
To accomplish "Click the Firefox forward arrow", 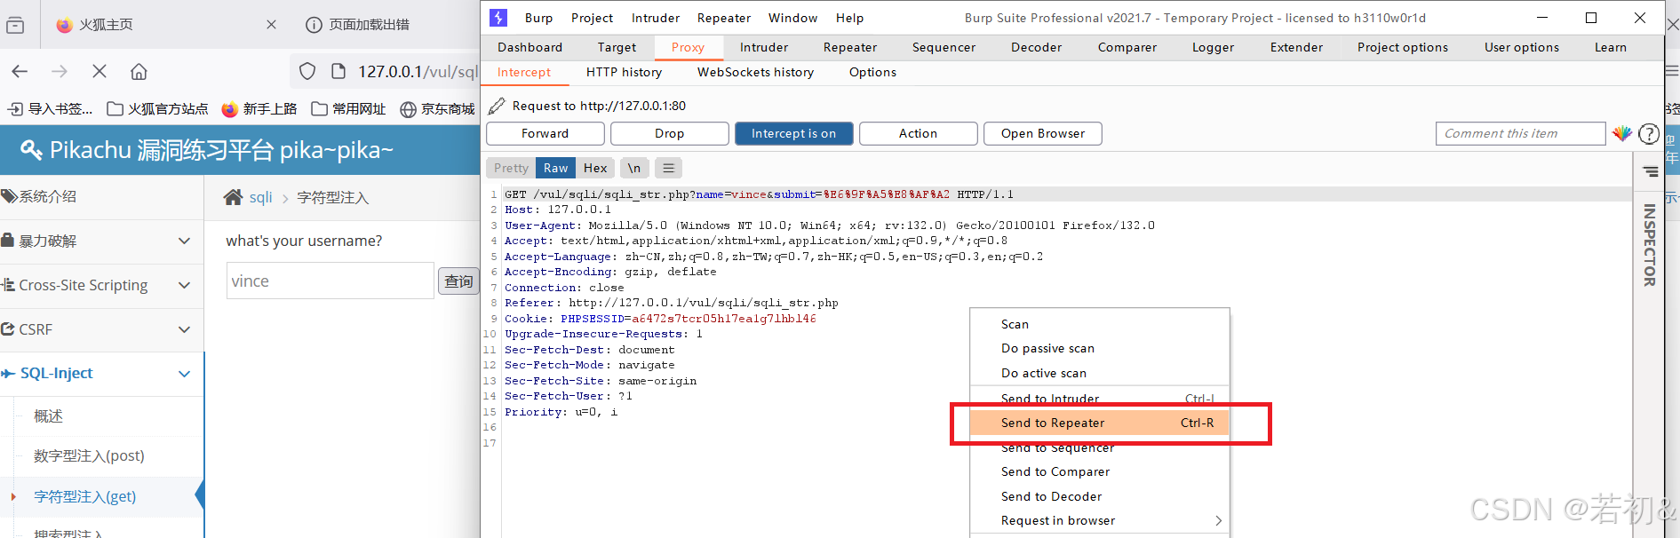I will (x=60, y=71).
